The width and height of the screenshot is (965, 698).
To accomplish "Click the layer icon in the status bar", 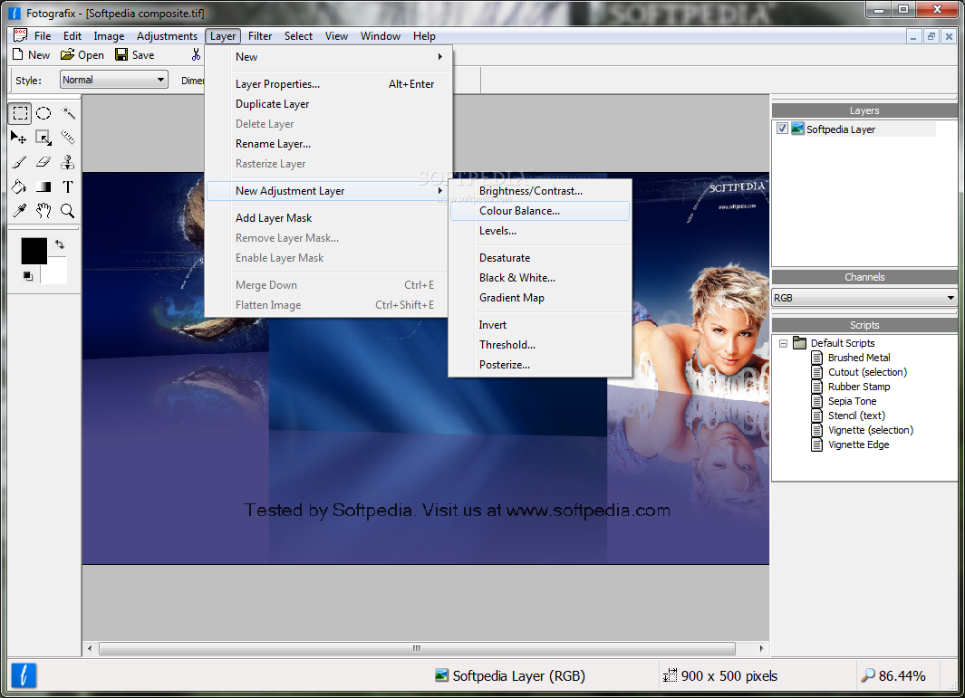I will pos(441,675).
